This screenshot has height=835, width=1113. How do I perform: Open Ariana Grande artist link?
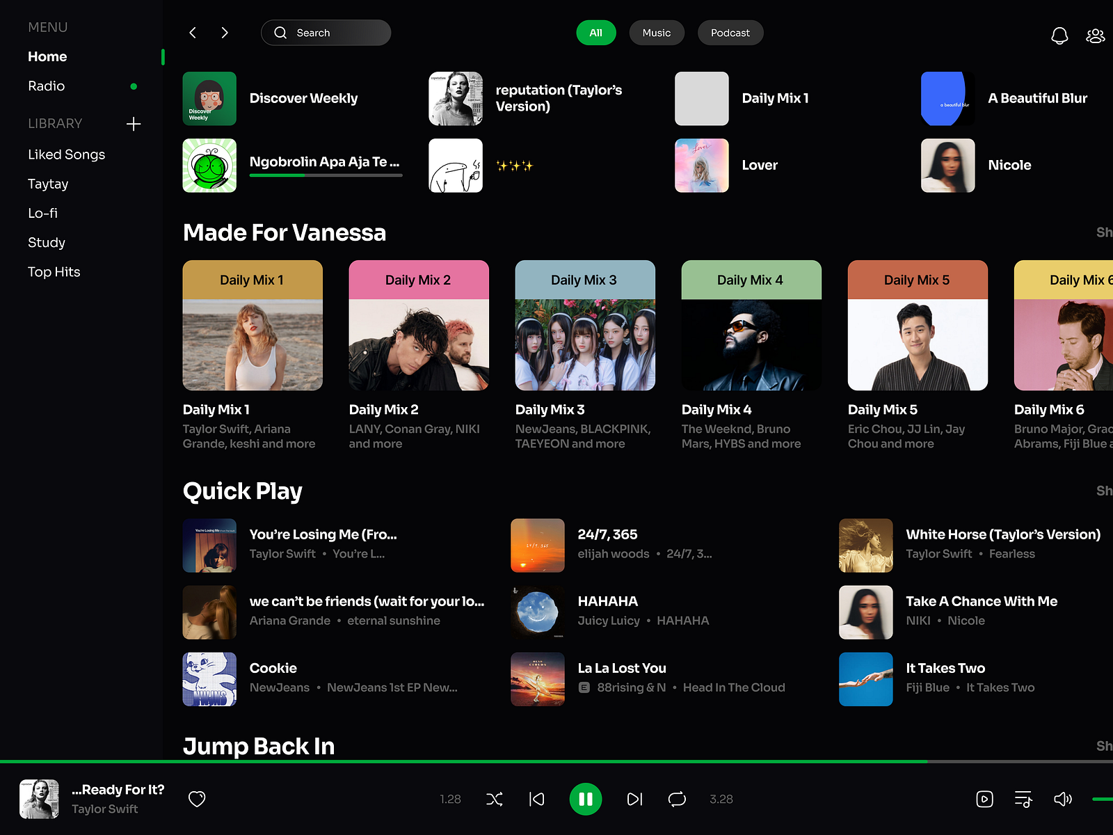click(x=289, y=621)
